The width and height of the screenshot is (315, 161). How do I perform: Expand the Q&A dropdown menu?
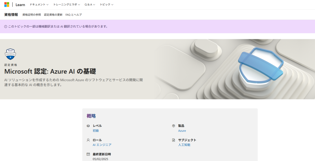90,5
